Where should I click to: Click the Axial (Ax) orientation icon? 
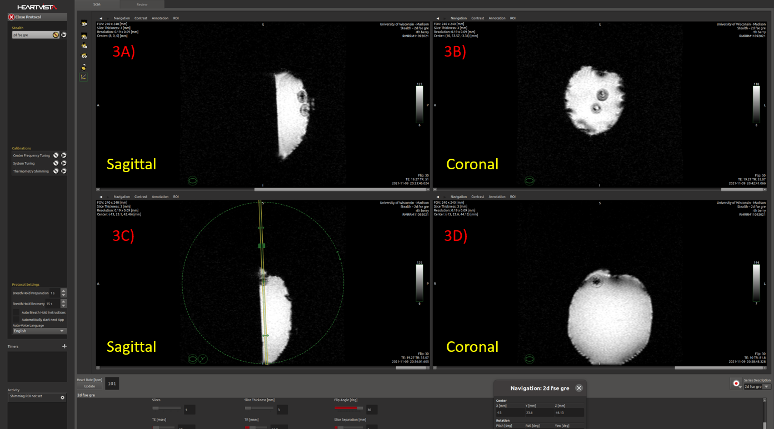click(84, 36)
